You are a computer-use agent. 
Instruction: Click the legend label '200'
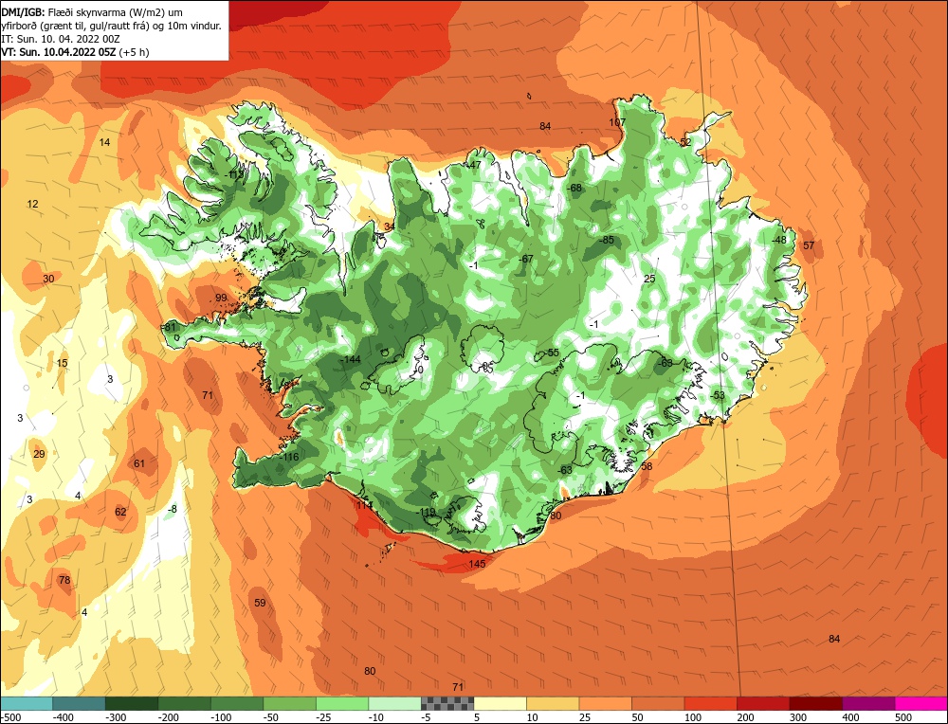pyautogui.click(x=745, y=717)
